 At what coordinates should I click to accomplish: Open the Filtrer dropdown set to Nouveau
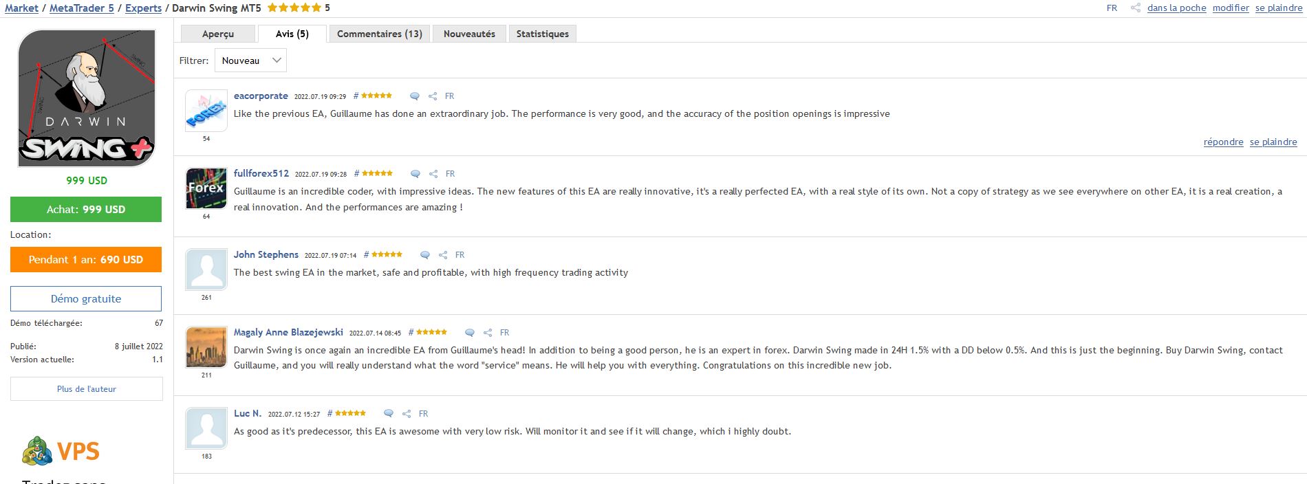[x=250, y=60]
